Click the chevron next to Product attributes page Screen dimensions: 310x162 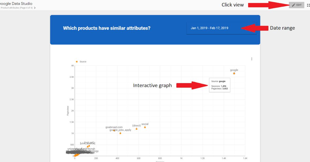coord(35,8)
